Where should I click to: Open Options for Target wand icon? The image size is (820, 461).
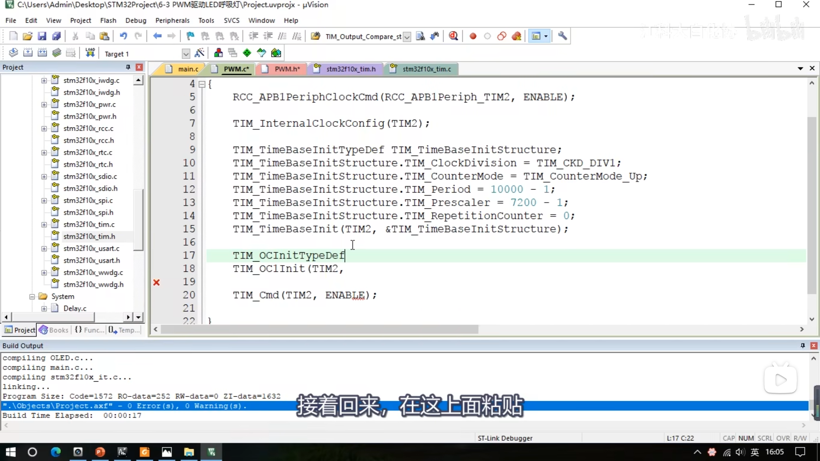[x=199, y=53]
